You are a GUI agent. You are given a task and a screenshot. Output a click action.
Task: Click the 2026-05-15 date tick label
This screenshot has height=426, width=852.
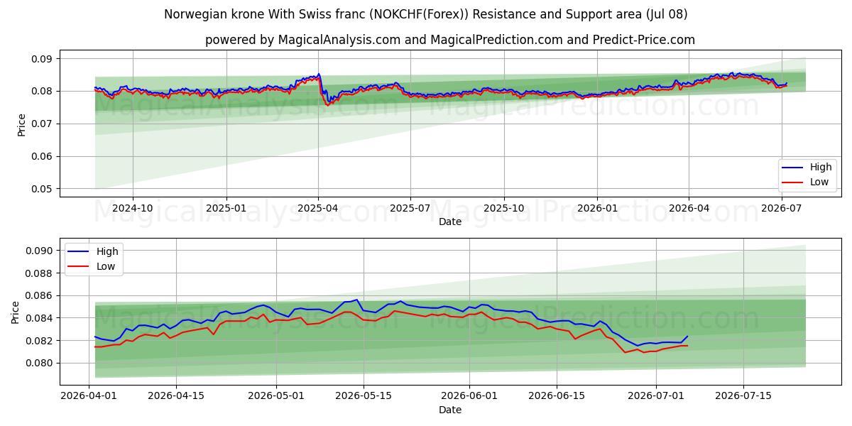(x=364, y=396)
